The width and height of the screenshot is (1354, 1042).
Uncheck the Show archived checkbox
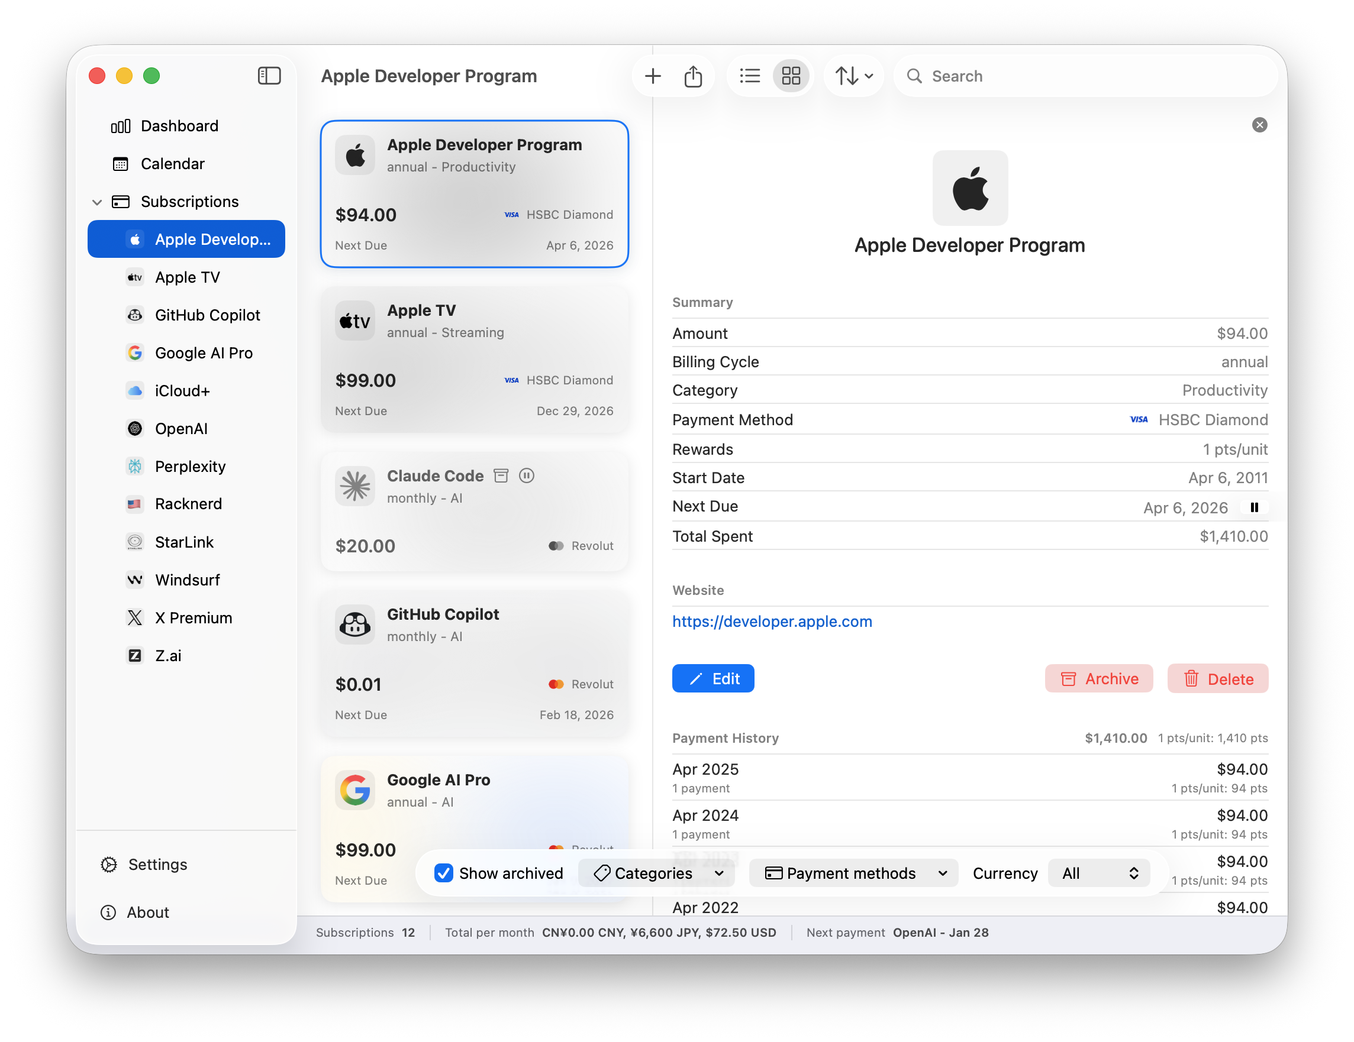(x=444, y=873)
